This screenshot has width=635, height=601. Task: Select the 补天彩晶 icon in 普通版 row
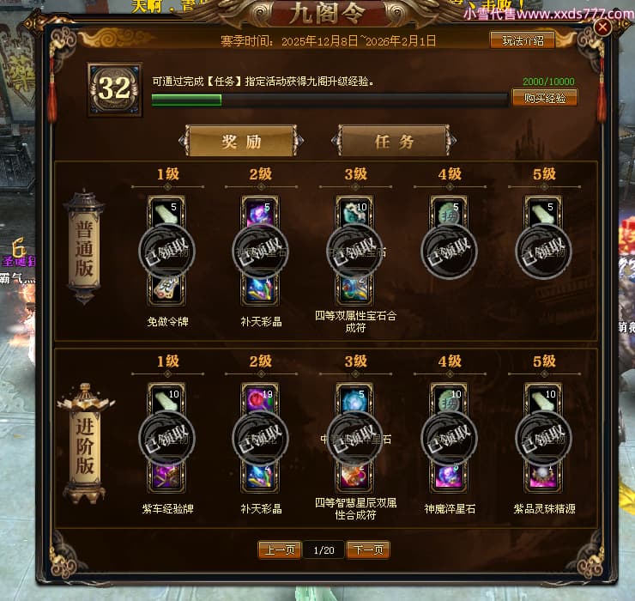(260, 290)
